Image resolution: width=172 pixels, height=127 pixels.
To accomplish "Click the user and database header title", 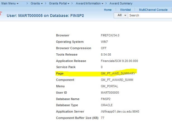I will pos(45,16).
